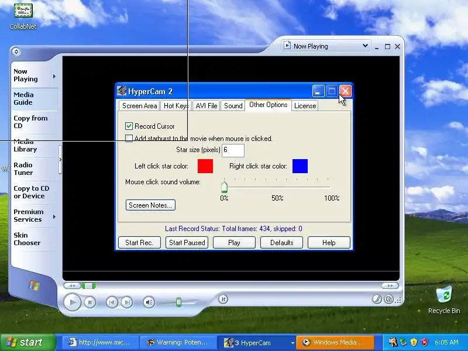
Task: Toggle shuffle icon in Media Player
Action: tap(223, 299)
